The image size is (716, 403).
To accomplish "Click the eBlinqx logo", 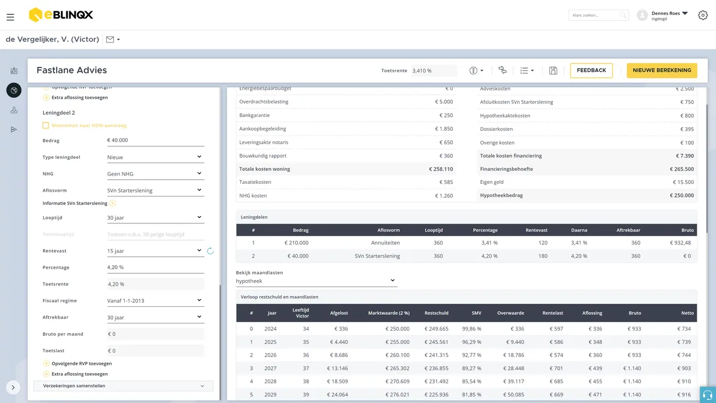I will point(61,15).
